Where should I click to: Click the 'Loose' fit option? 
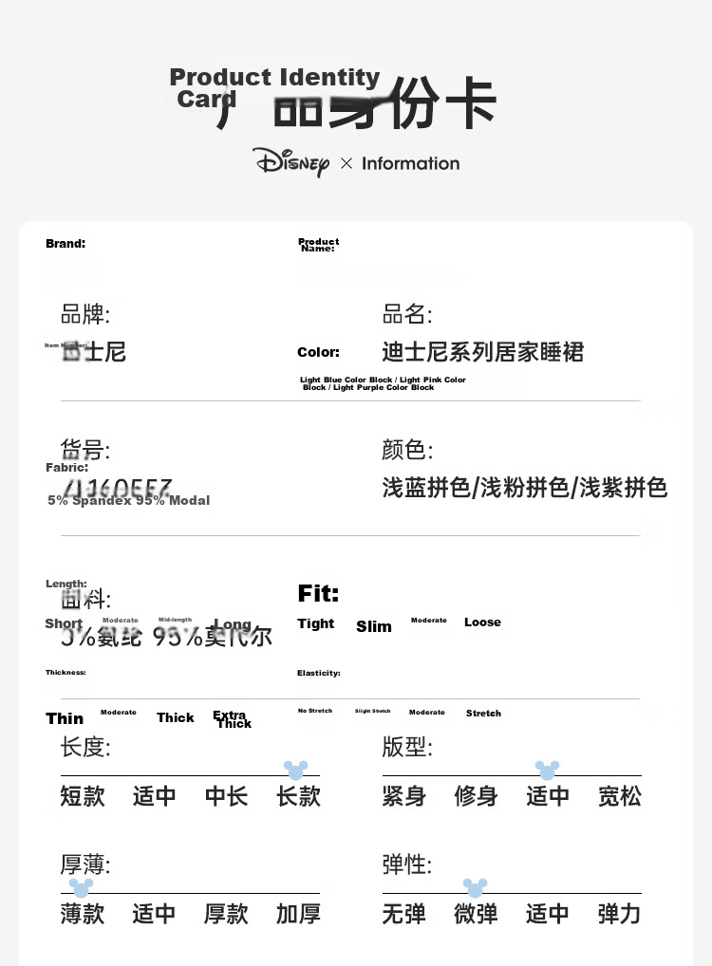tap(482, 622)
